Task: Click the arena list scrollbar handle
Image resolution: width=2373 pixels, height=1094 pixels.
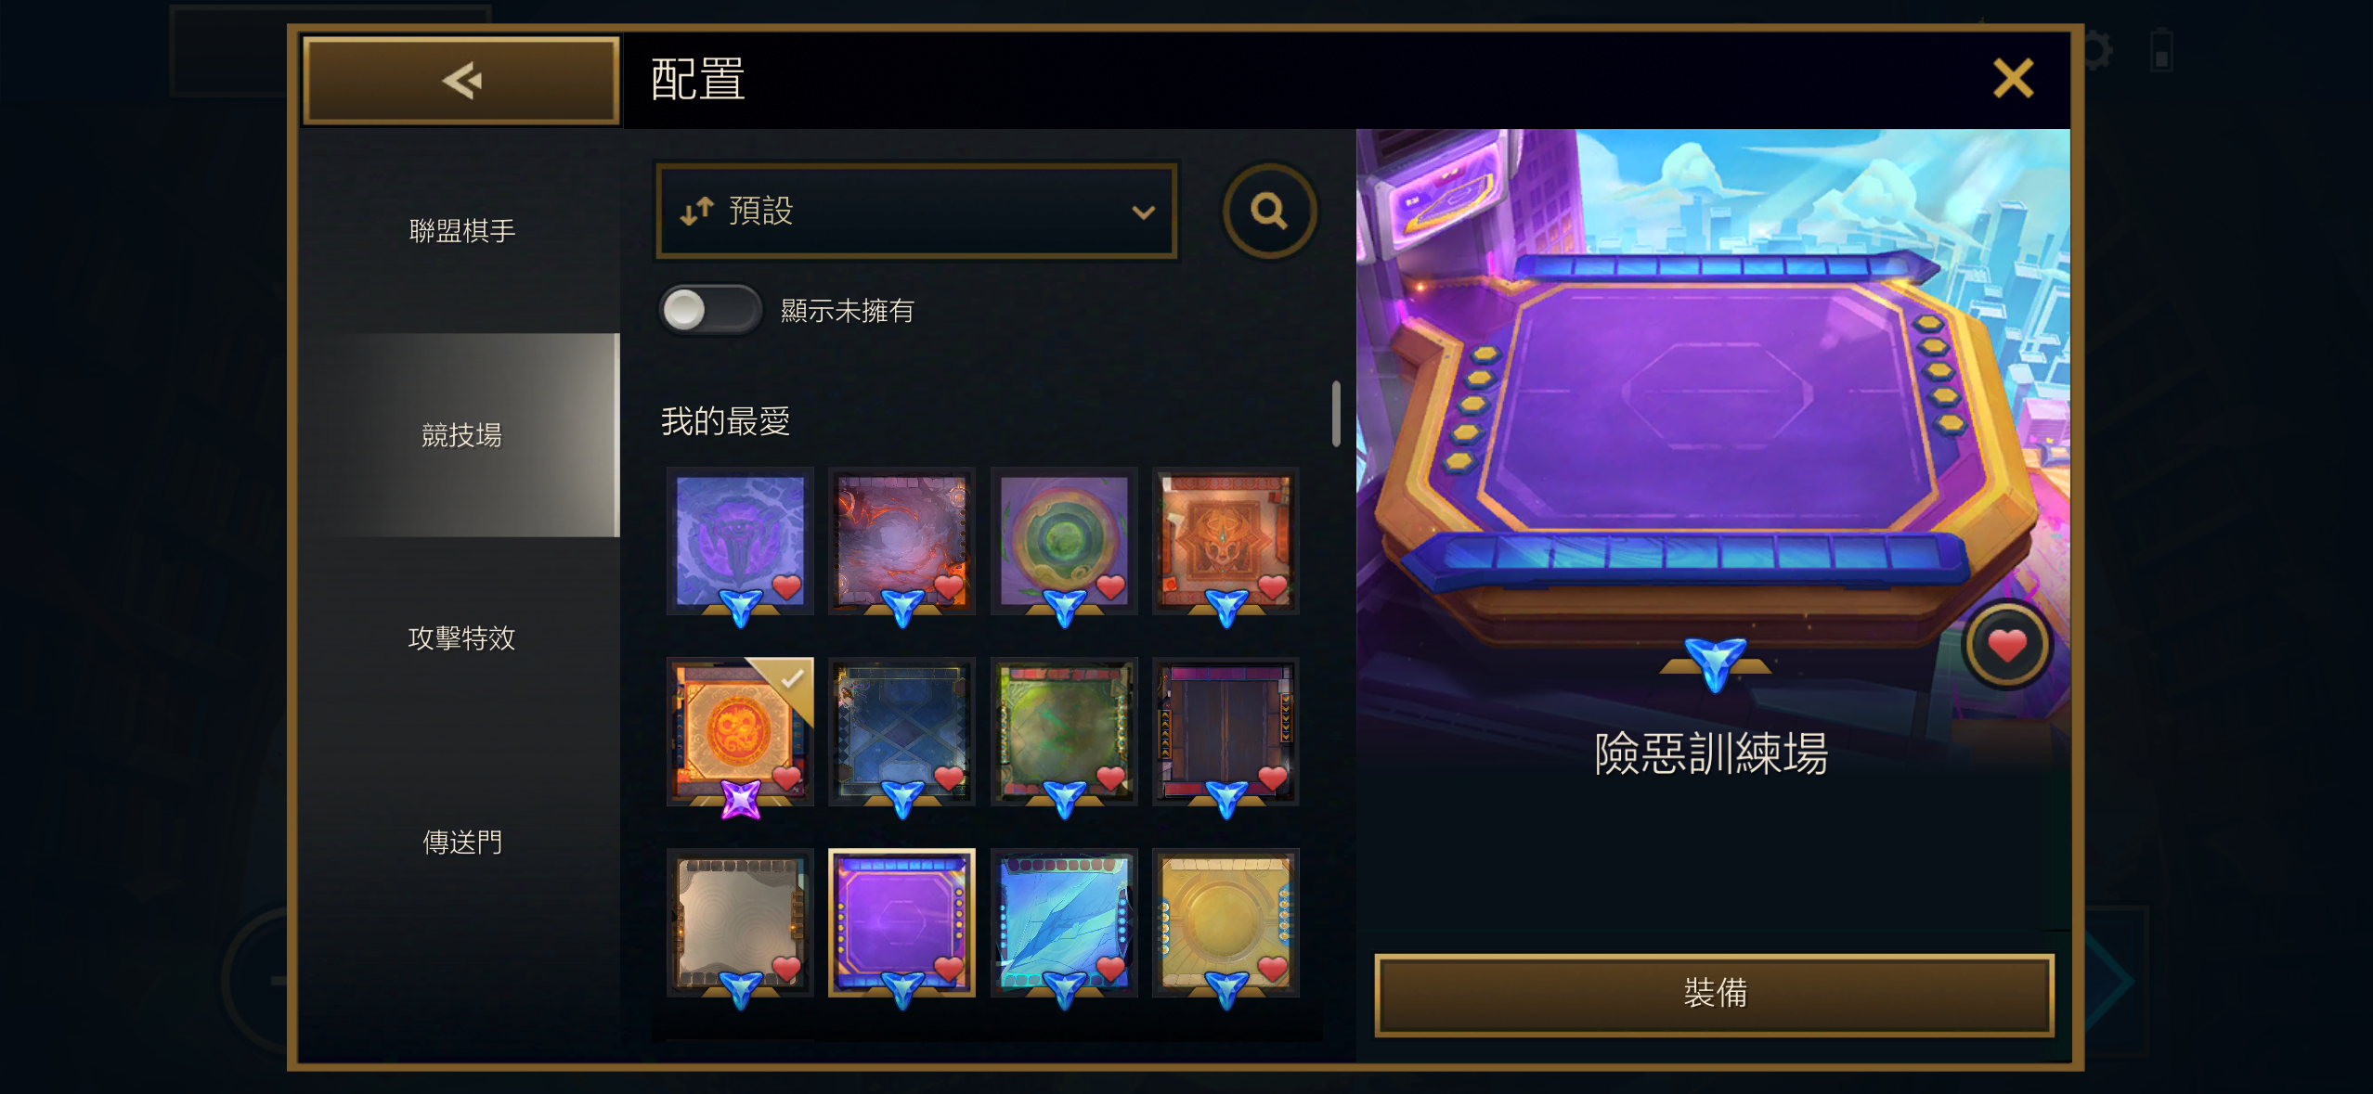Action: click(1335, 413)
